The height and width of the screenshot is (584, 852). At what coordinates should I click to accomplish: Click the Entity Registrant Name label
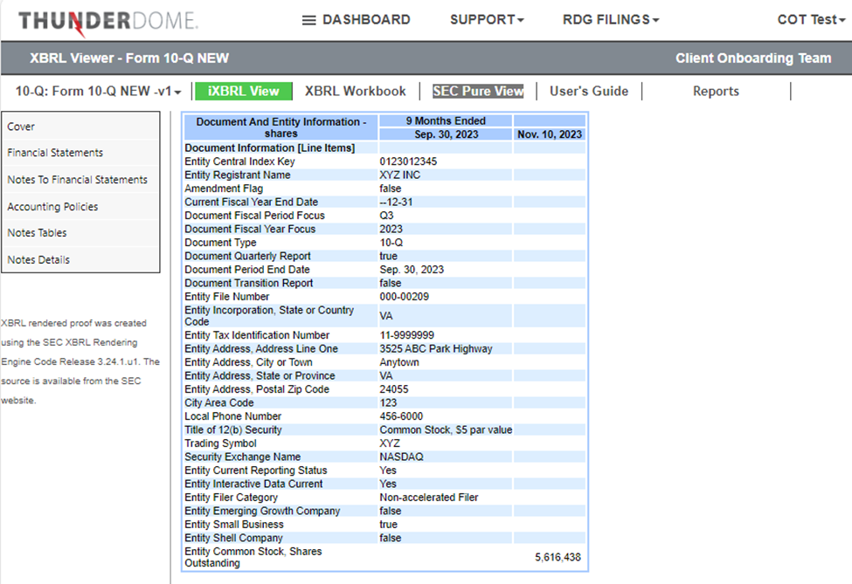pos(238,175)
